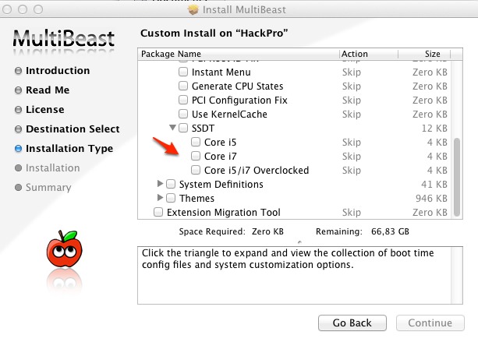Select the Introduction step label
Image resolution: width=478 pixels, height=342 pixels.
click(x=58, y=71)
